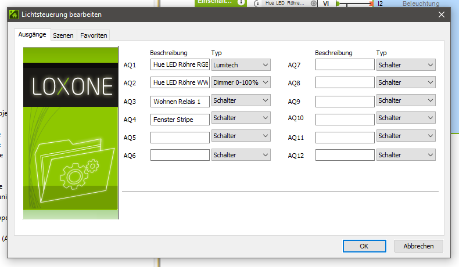459x267 pixels.
Task: Open the AQ5 Typ Schalter dropdown
Action: click(x=241, y=136)
